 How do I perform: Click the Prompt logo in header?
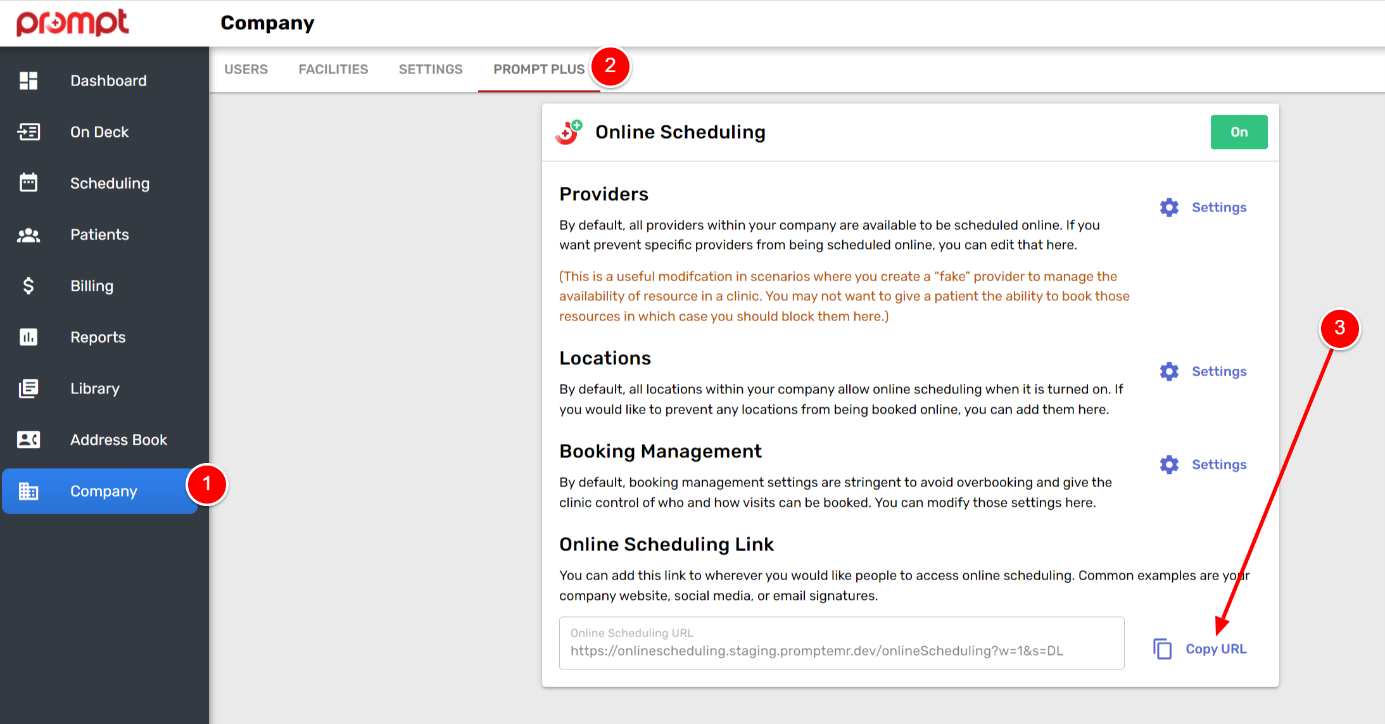pyautogui.click(x=72, y=23)
